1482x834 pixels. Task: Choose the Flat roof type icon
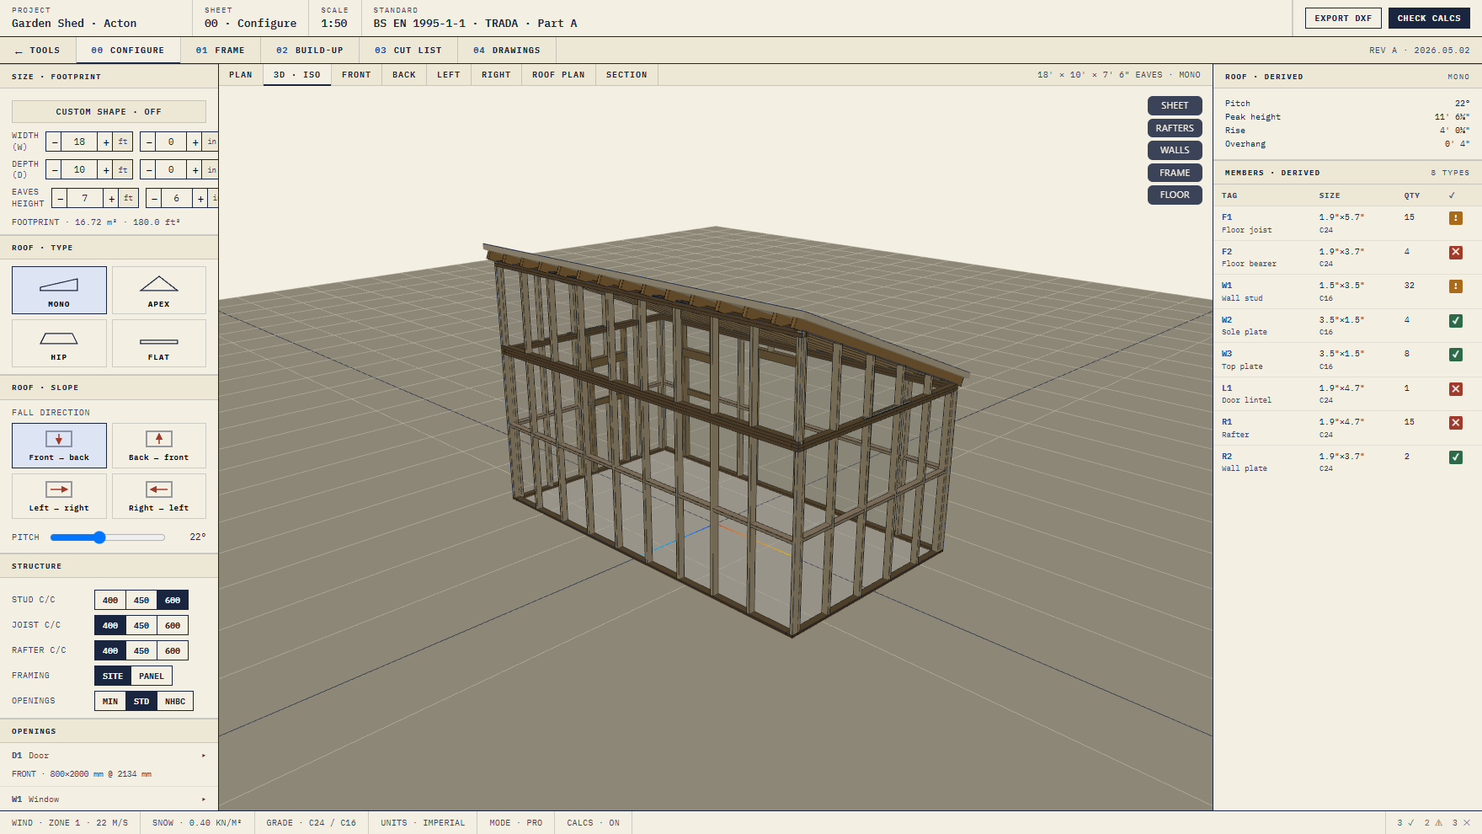[x=158, y=343]
